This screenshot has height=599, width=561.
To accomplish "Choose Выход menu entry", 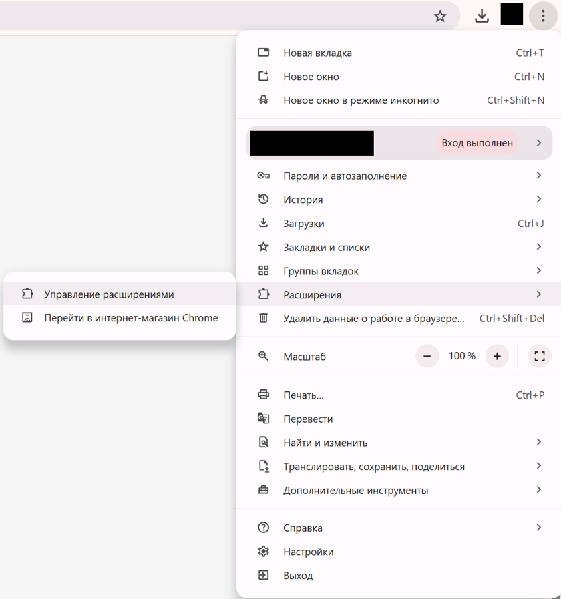I will 399,575.
